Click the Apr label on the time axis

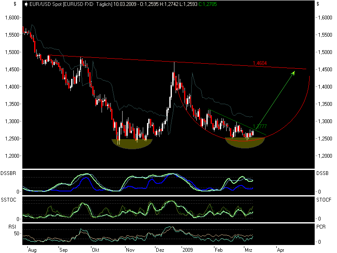[281, 249]
